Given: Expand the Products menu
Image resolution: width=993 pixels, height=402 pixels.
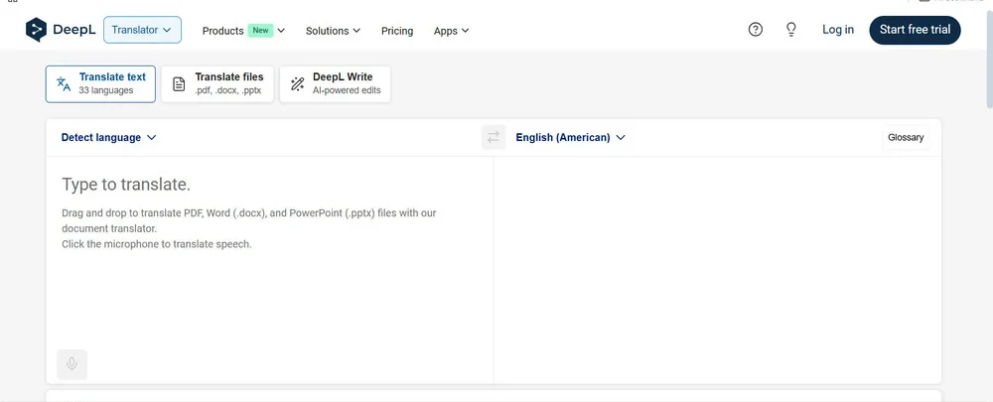Looking at the screenshot, I should pyautogui.click(x=243, y=31).
